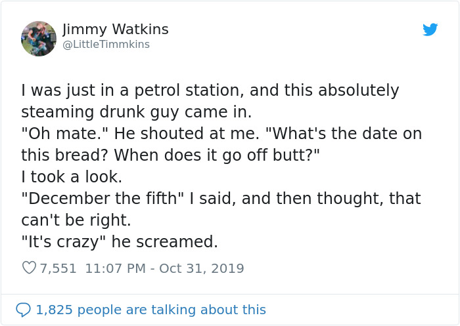The width and height of the screenshot is (460, 326).
Task: Click the "December the fifth" quote
Action: [x=103, y=198]
